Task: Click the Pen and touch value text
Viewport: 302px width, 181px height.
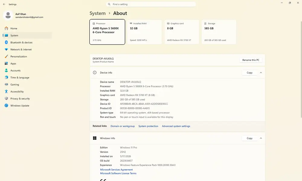Action: [146, 117]
